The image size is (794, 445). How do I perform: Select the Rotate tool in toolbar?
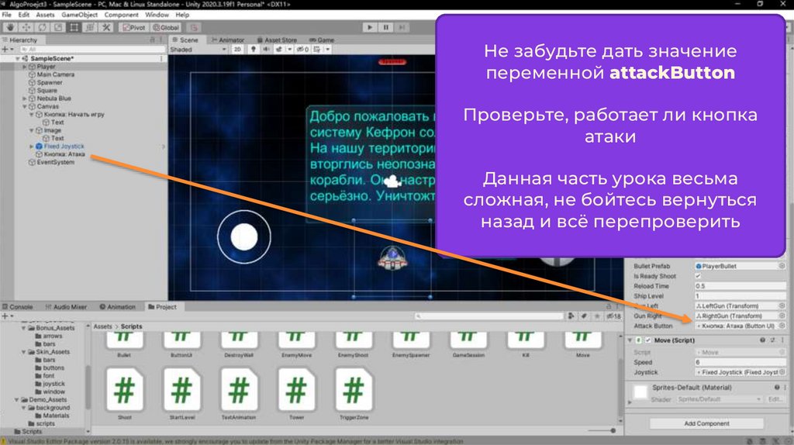pyautogui.click(x=42, y=27)
